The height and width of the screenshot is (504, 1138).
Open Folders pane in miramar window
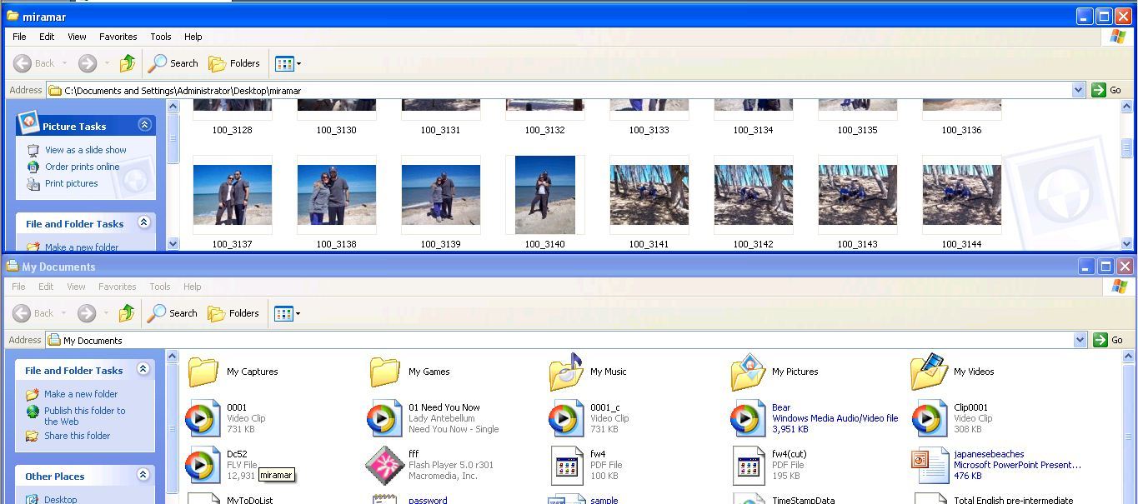(x=234, y=63)
